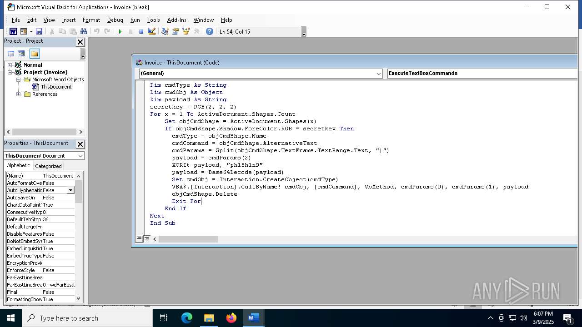Open Firefox from the taskbar

click(x=231, y=318)
